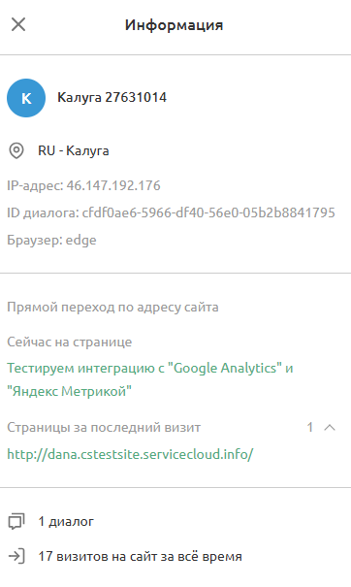Click the page count number 1
The width and height of the screenshot is (351, 587).
coord(310,427)
